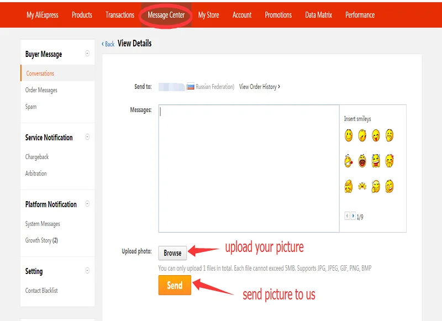Click the Service Notification heading
Viewport: 442px width, 321px height.
click(49, 138)
